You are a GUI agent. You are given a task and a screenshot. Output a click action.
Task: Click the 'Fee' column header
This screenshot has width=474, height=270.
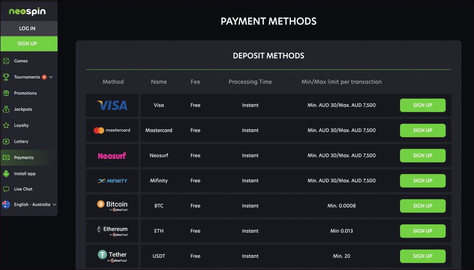coord(195,82)
